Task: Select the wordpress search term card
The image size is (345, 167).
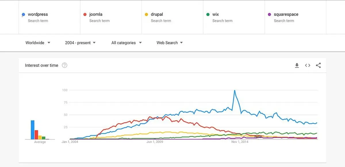Action: (x=49, y=17)
